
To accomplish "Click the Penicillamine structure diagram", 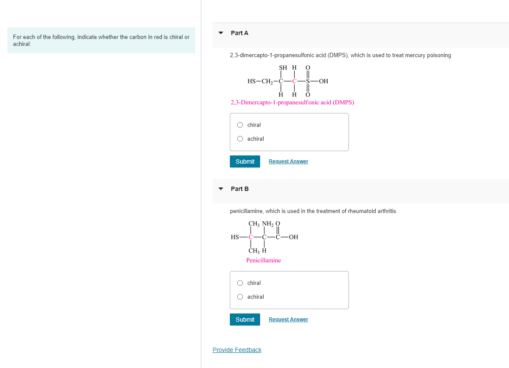I will (x=265, y=237).
